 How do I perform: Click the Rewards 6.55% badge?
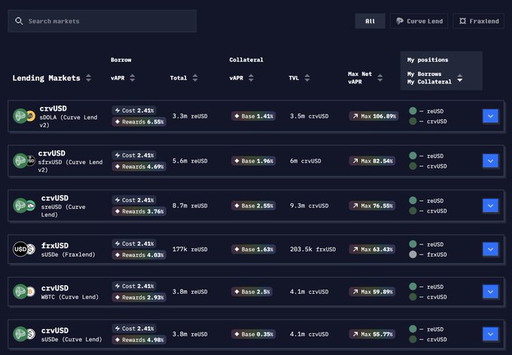pos(139,122)
